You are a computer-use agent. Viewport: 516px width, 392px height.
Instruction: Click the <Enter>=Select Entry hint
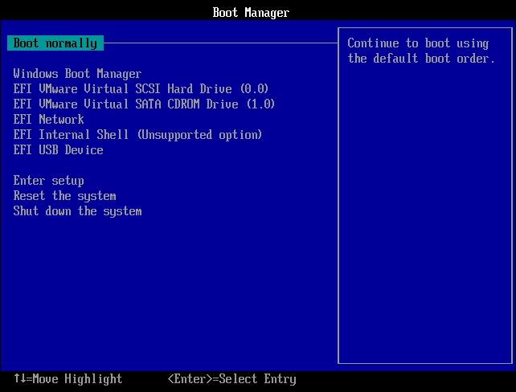pos(232,379)
